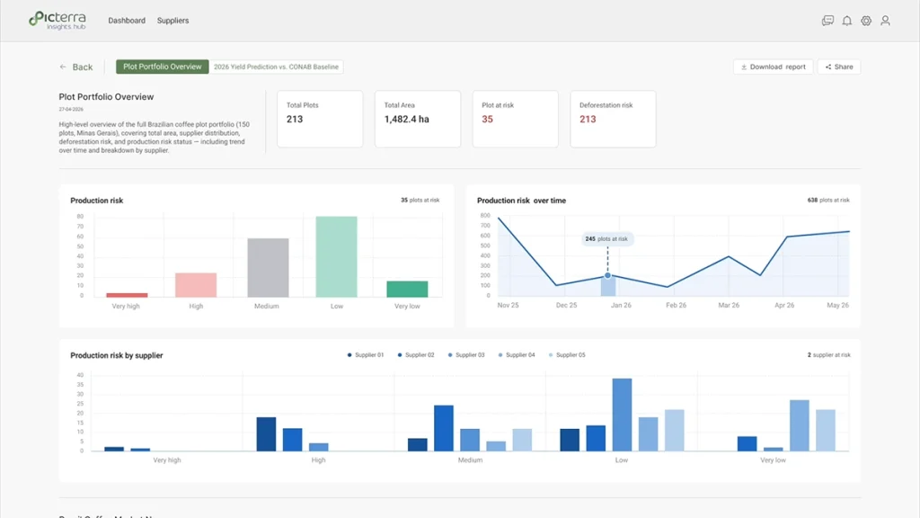Screen dimensions: 920x518
Task: Click the 245 plots at risk tooltip
Action: tap(606, 239)
